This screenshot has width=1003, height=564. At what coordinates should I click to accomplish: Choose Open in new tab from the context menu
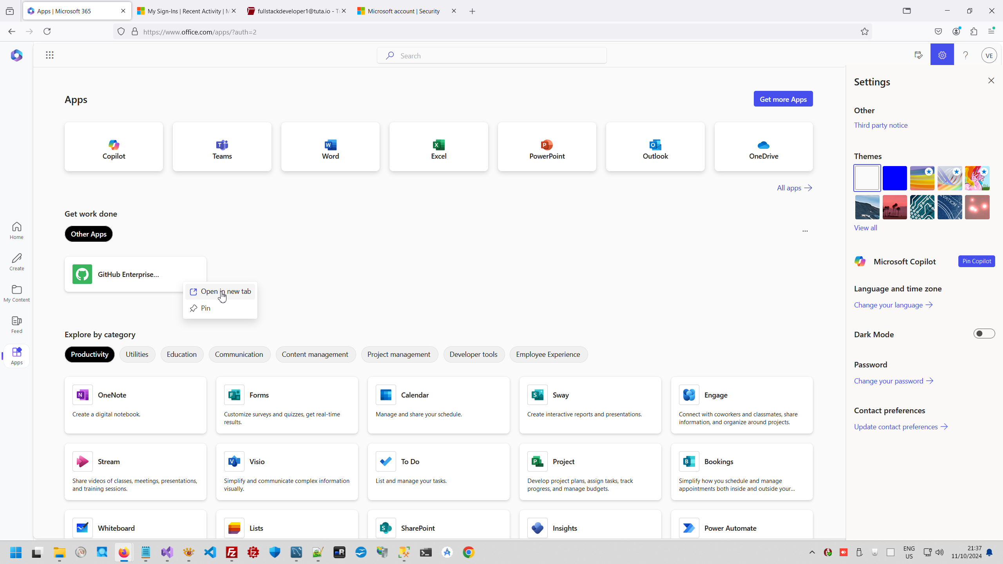pos(220,292)
